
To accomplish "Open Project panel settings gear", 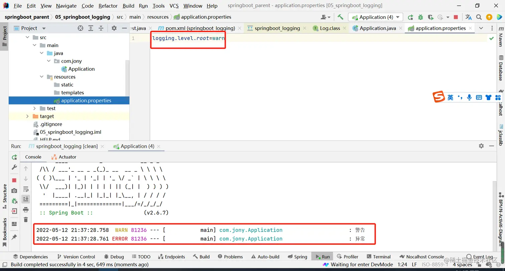I will pyautogui.click(x=114, y=28).
